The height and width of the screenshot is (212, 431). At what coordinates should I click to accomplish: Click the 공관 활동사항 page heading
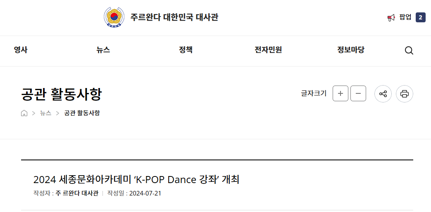[x=61, y=94]
